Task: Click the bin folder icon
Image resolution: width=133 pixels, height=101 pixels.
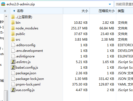Action: click(13, 22)
